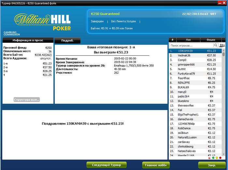Click the Блайнды 1,750/3,500 Анте 350 value
The height and width of the screenshot is (170, 228).
click(x=134, y=66)
